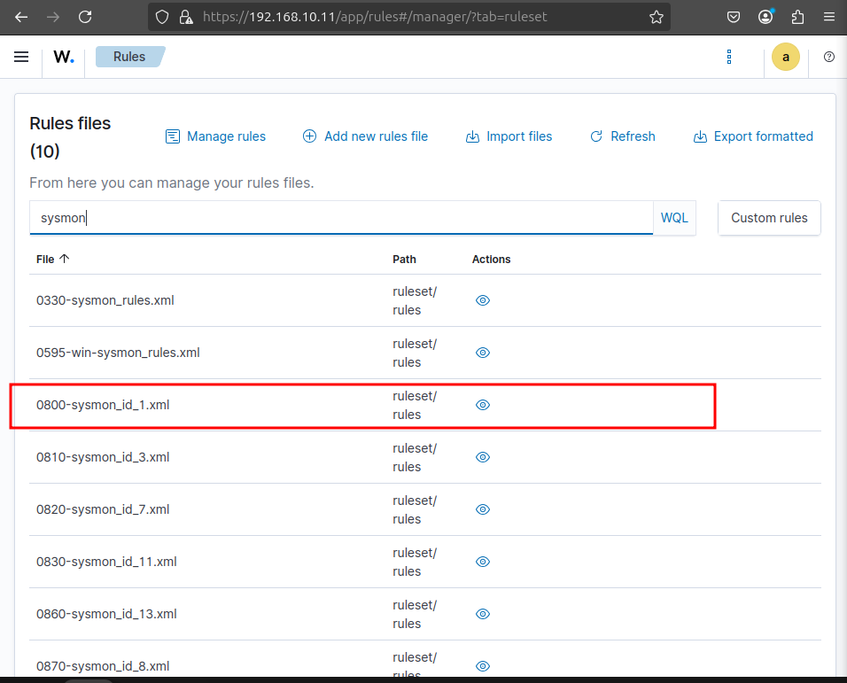This screenshot has height=683, width=847.
Task: Open Firefox extensions puzzle icon
Action: [797, 17]
